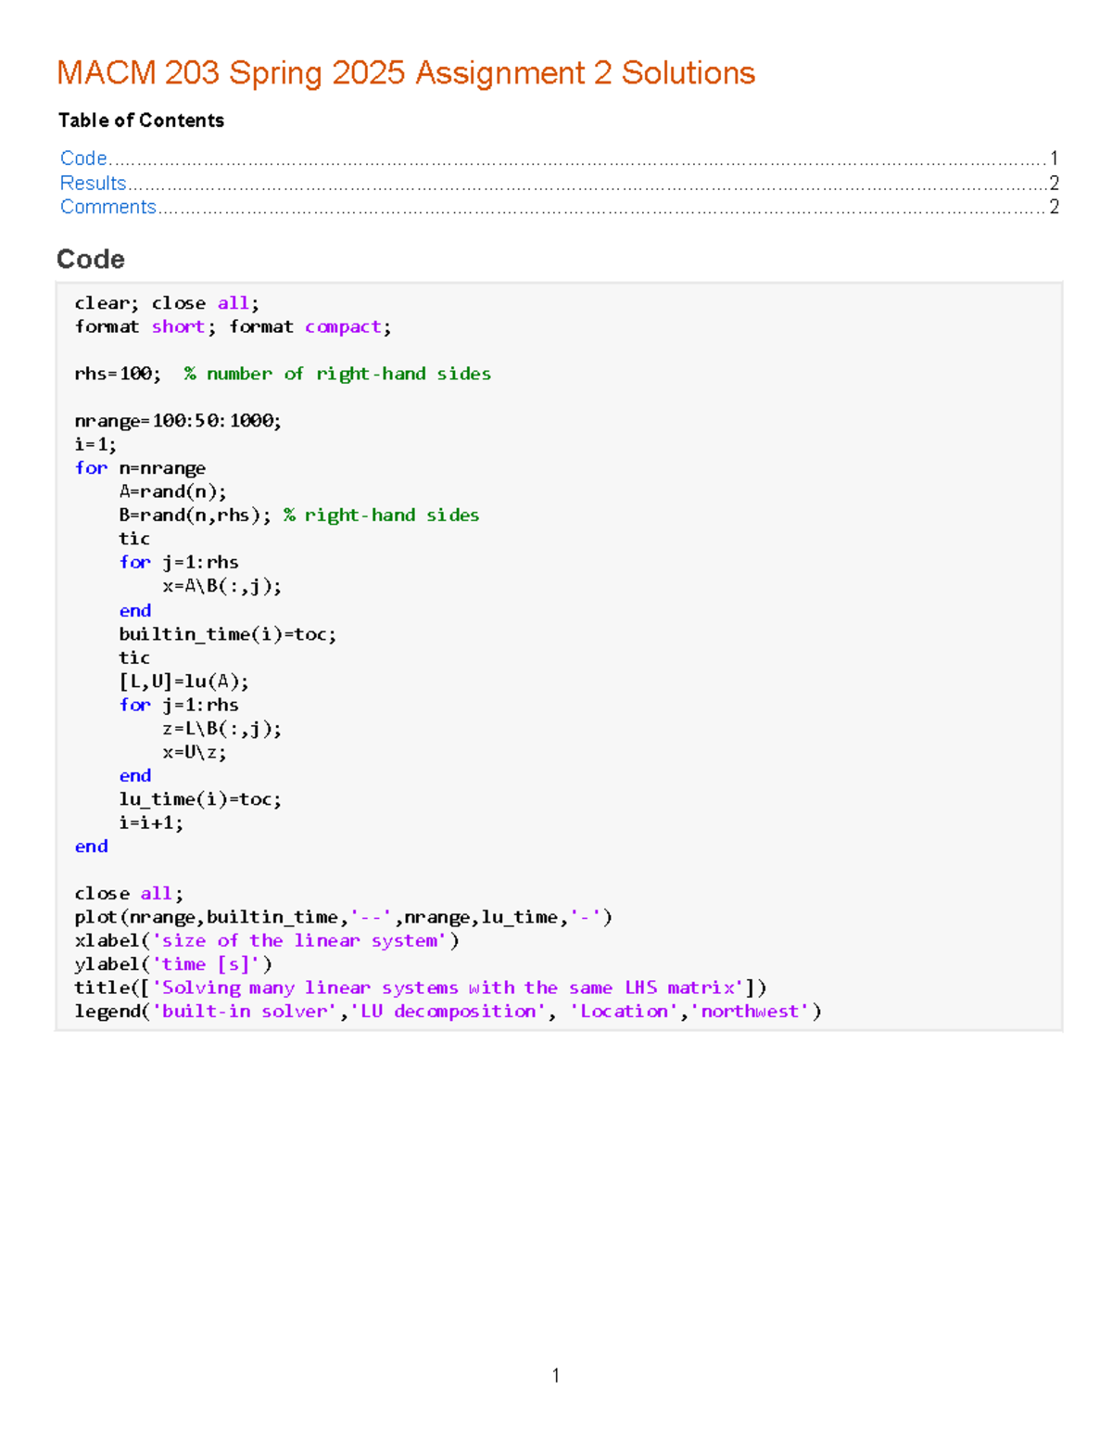The height and width of the screenshot is (1440, 1112).
Task: Open the Code table of contents link
Action: pyautogui.click(x=84, y=159)
